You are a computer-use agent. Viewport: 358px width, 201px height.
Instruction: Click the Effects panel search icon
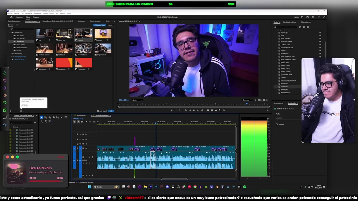(x=275, y=27)
